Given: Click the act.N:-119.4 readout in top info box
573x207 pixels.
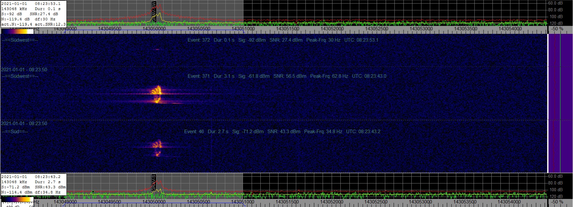Looking at the screenshot, I should click(17, 24).
